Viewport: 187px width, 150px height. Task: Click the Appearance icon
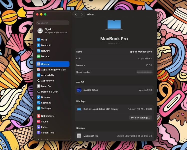[x=38, y=81]
